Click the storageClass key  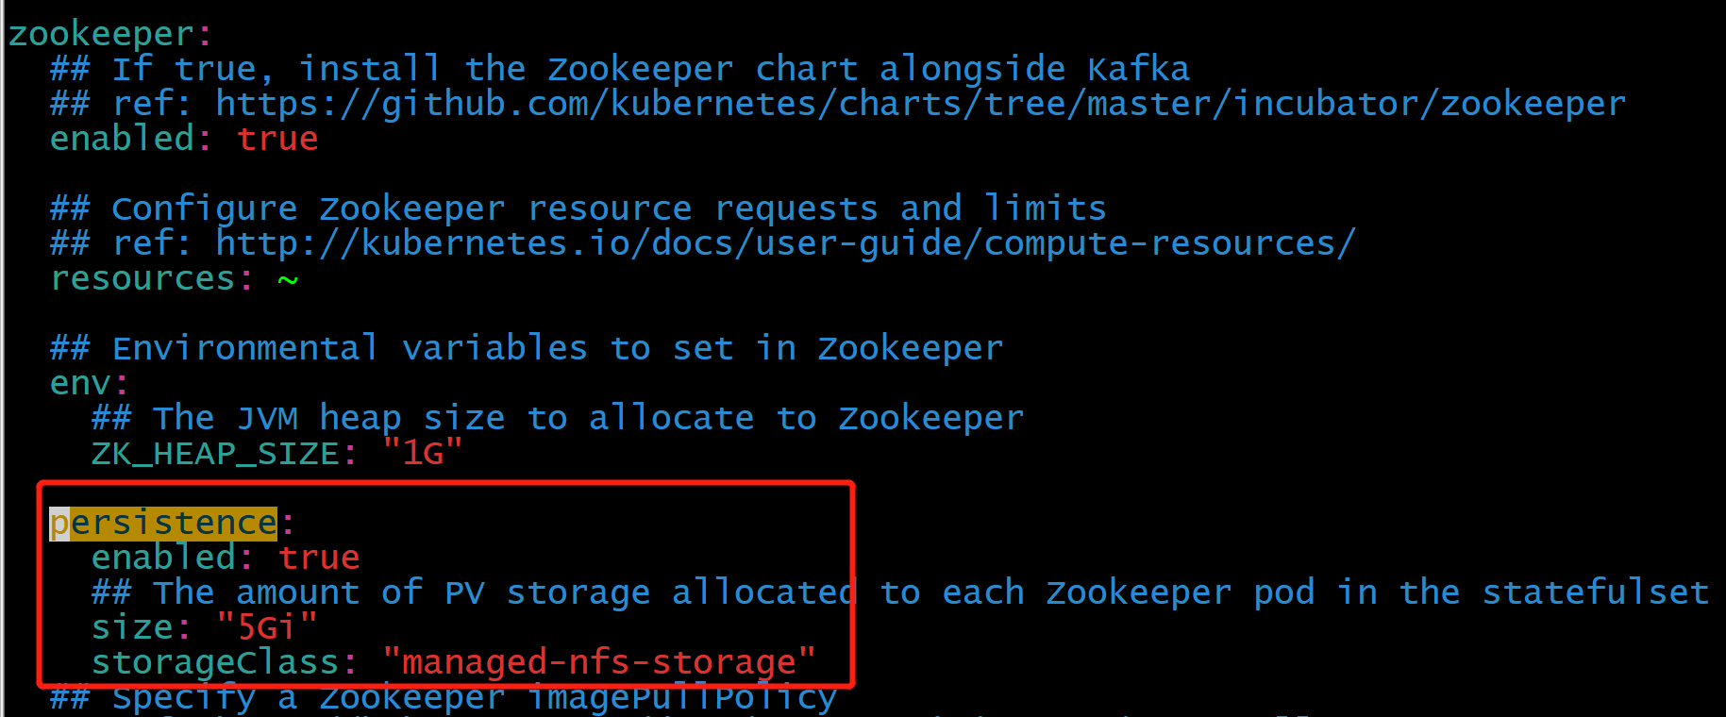pos(215,662)
